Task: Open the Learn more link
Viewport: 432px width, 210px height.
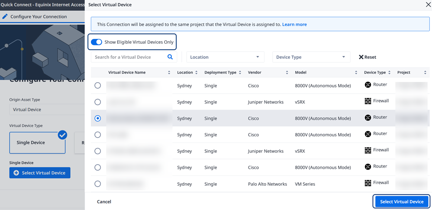Action: [294, 24]
